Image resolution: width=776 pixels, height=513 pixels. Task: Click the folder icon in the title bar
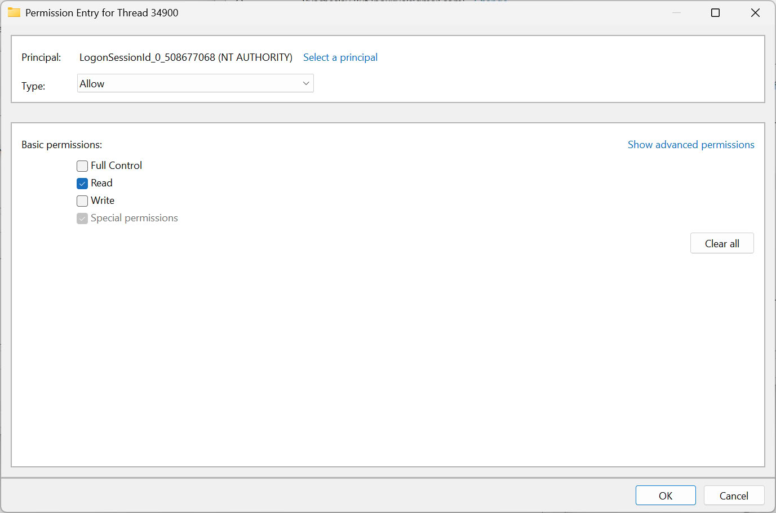click(x=14, y=12)
